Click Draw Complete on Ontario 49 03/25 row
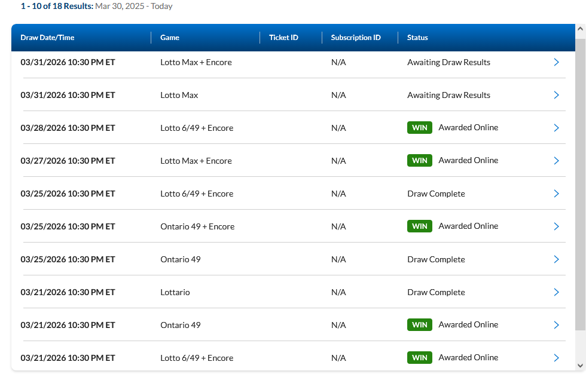Screen dimensions: 586x374 click(436, 259)
